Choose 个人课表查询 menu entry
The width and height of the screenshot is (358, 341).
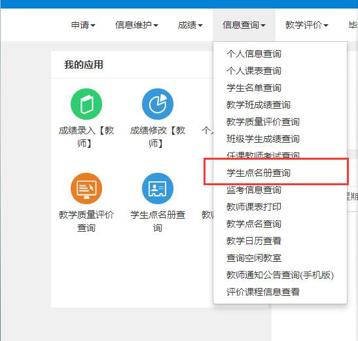[x=254, y=71]
